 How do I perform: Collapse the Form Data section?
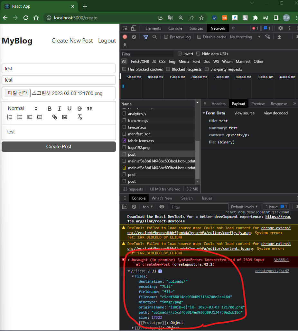[204, 113]
